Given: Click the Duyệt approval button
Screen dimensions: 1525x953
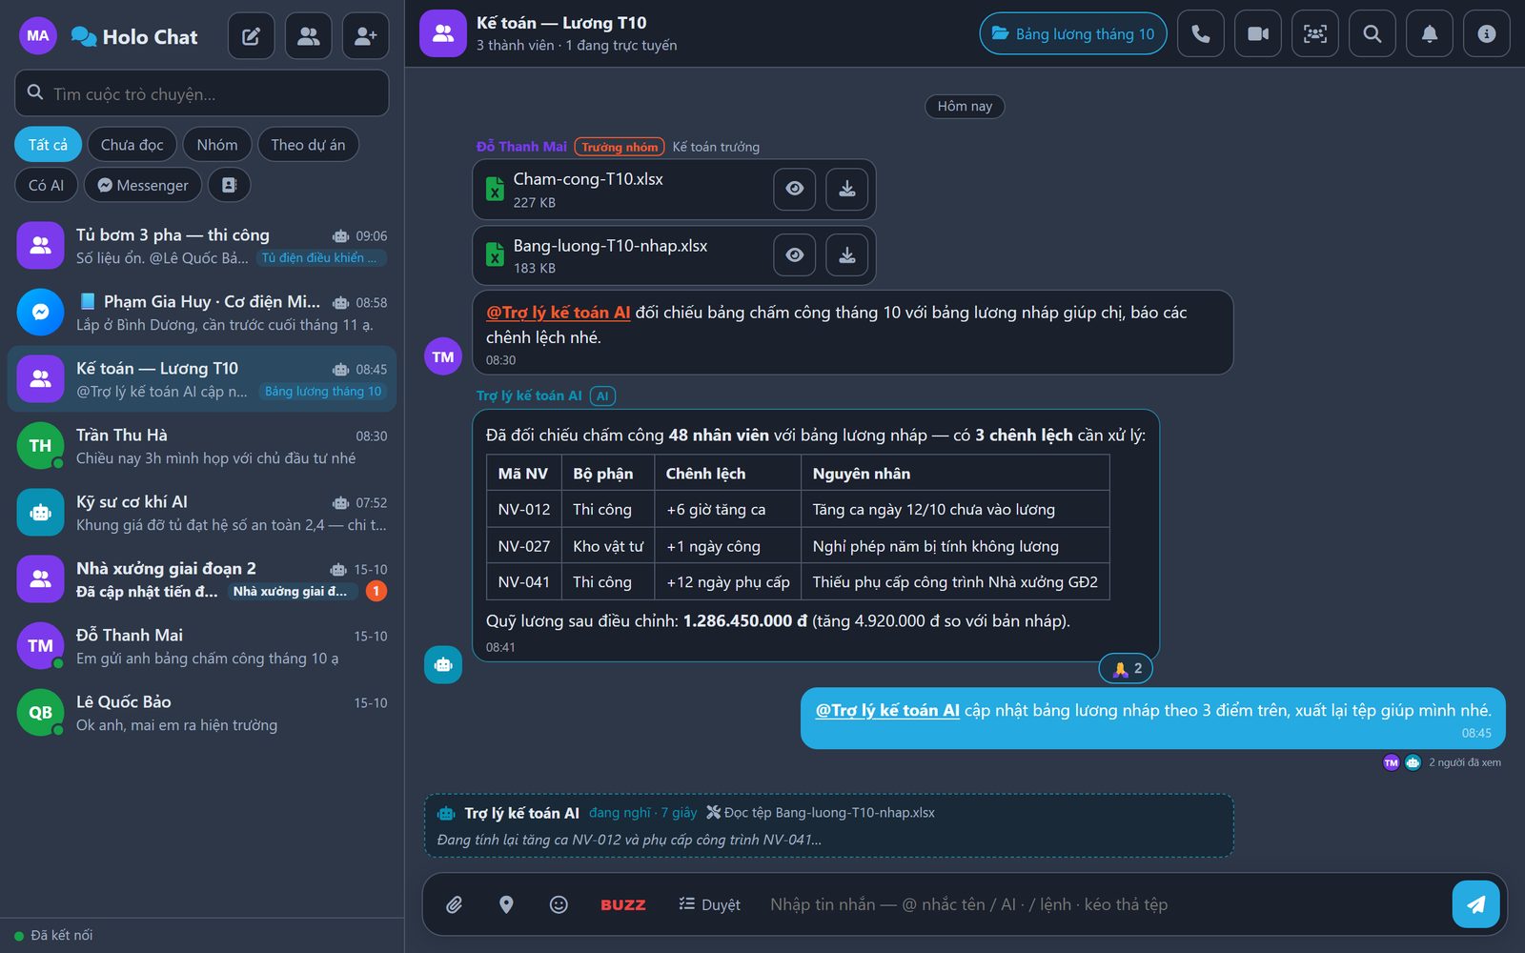Looking at the screenshot, I should tap(710, 904).
